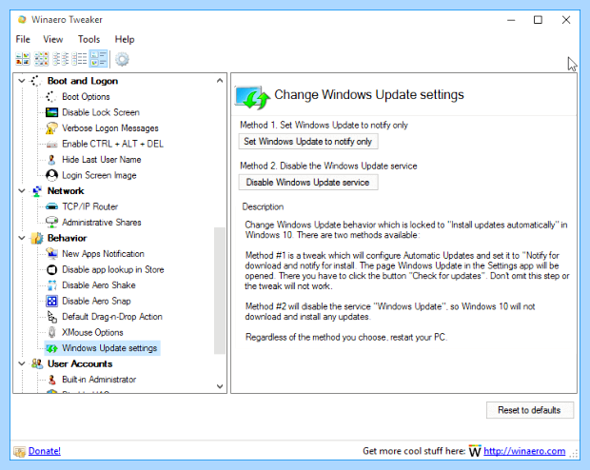The image size is (590, 470).
Task: Click Disable Windows Update service button
Action: point(308,183)
